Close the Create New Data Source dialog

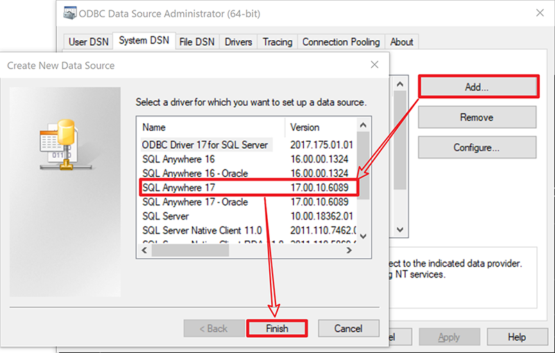coord(375,65)
